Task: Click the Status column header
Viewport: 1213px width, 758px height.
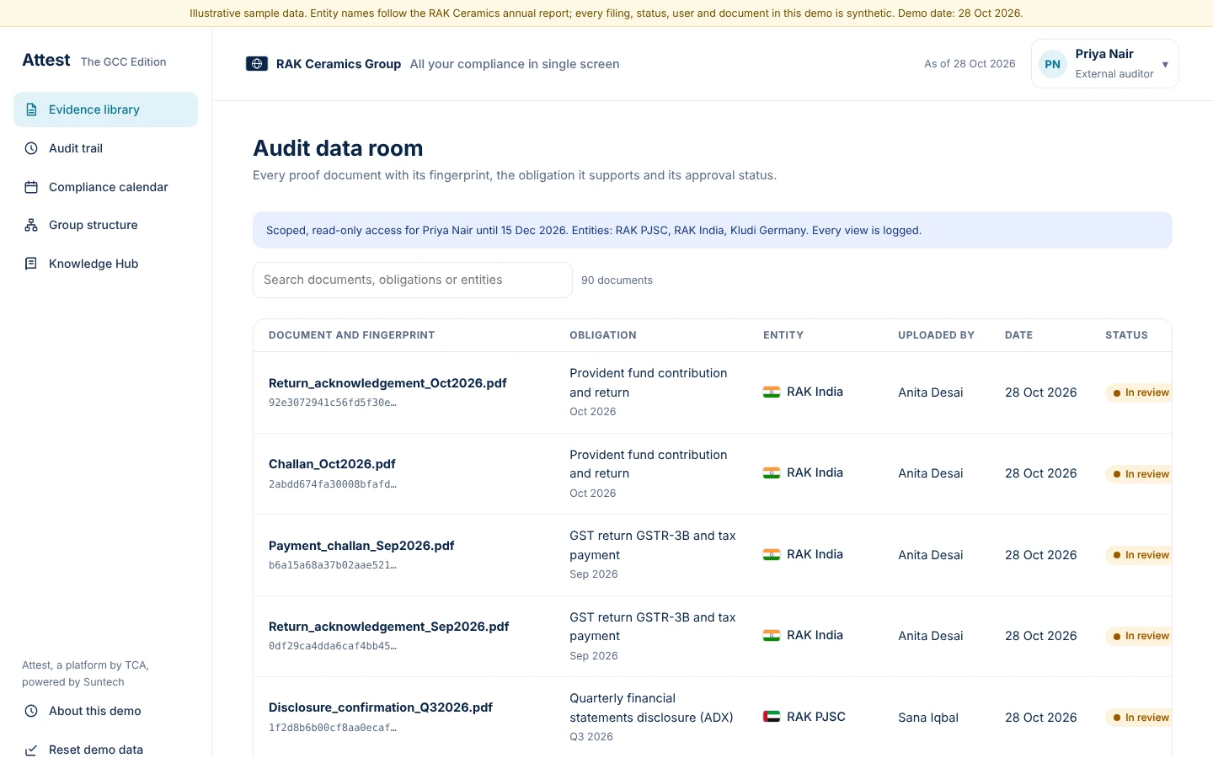Action: (x=1126, y=335)
